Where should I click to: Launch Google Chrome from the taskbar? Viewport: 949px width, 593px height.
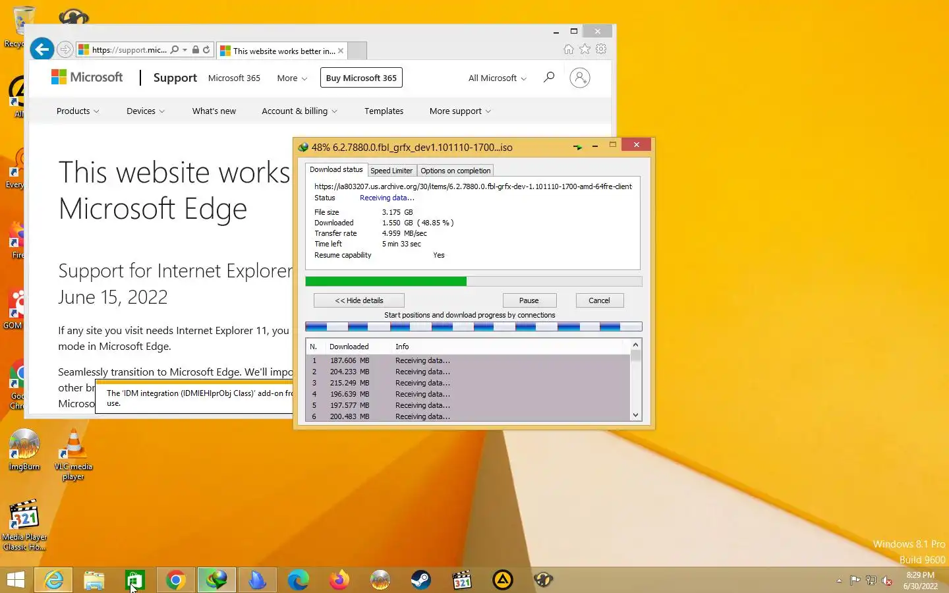click(175, 580)
